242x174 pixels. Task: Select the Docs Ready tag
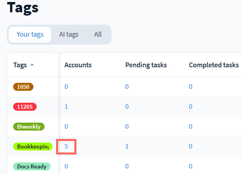[x=31, y=166]
